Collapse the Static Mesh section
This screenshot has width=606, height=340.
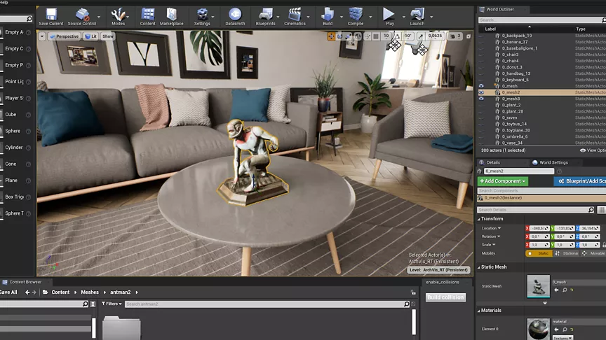coord(479,267)
